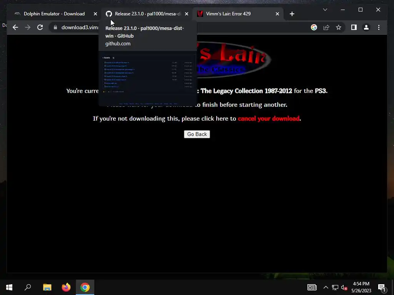The image size is (394, 295).
Task: Open the clock showing 4:54 PM
Action: 361,287
